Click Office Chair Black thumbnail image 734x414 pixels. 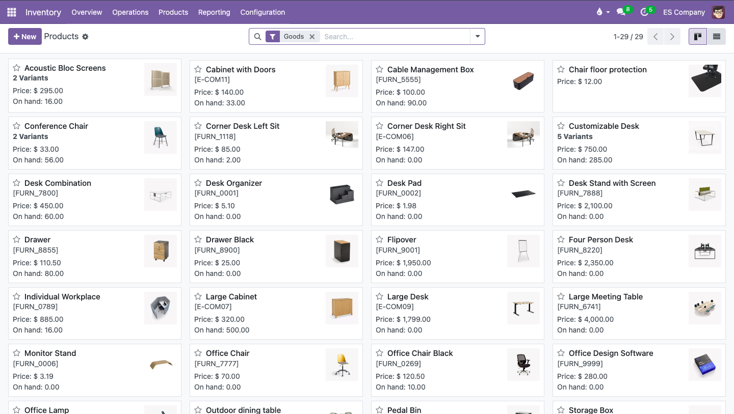[x=523, y=365]
